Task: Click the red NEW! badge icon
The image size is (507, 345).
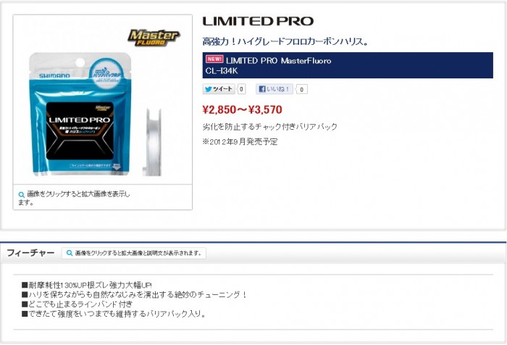Action: pos(214,59)
